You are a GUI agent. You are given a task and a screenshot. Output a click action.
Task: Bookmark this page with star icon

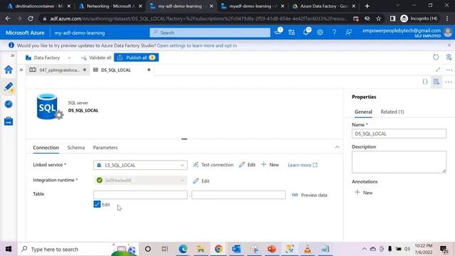point(378,18)
